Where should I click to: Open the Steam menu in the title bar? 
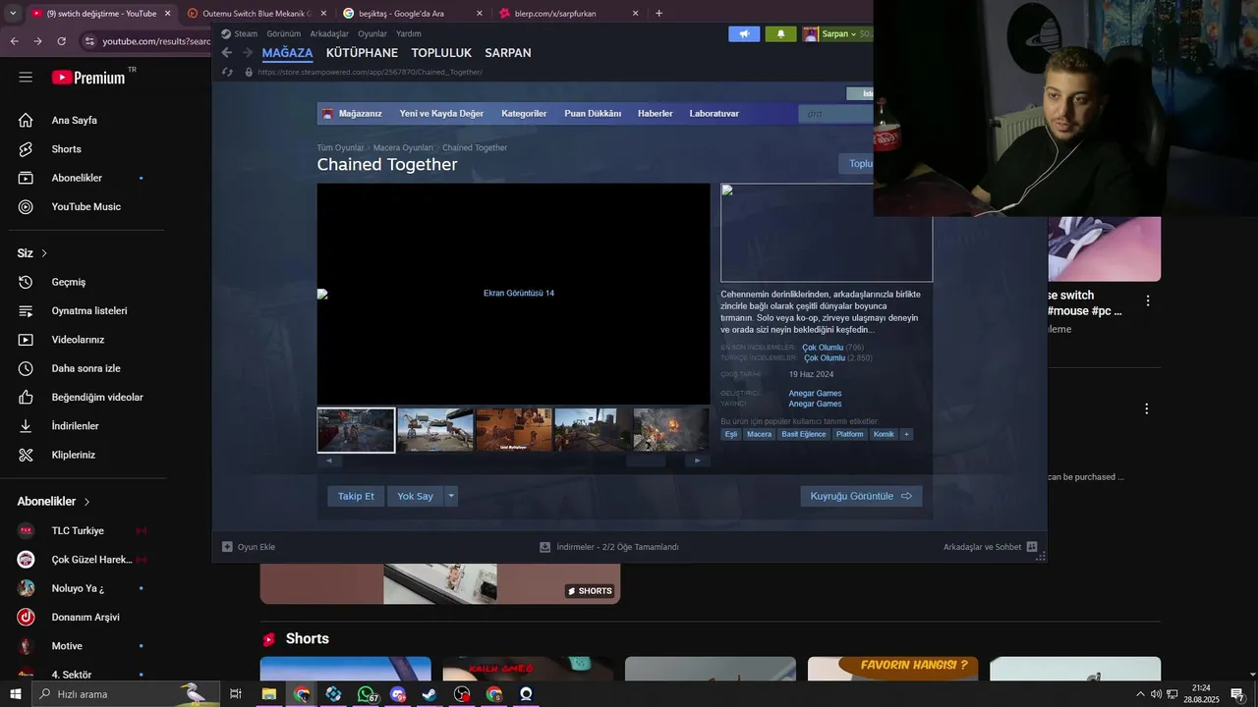(x=239, y=33)
